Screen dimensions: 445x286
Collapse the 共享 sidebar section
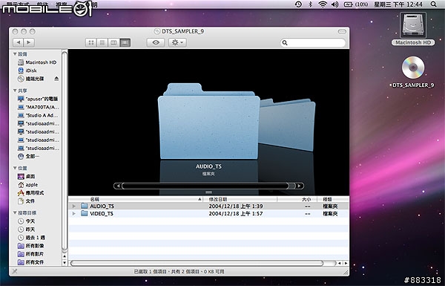click(x=15, y=91)
